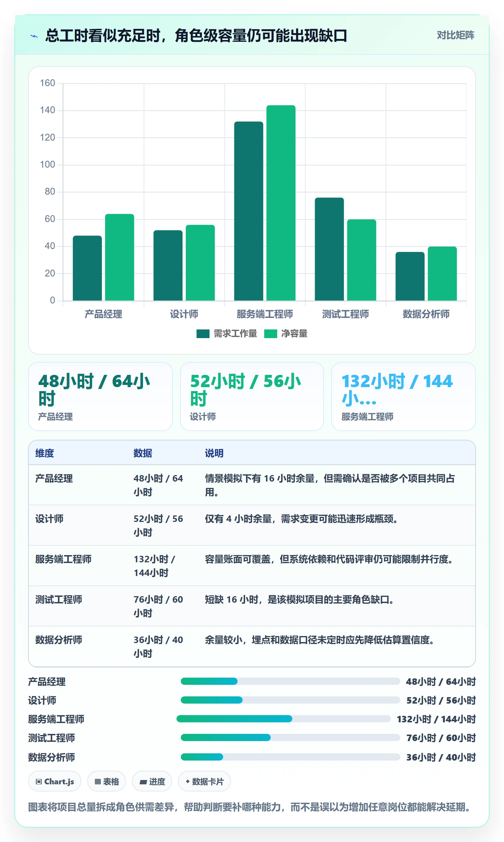The image size is (504, 842).
Task: Click the 设计师 progress bar
Action: tap(290, 700)
